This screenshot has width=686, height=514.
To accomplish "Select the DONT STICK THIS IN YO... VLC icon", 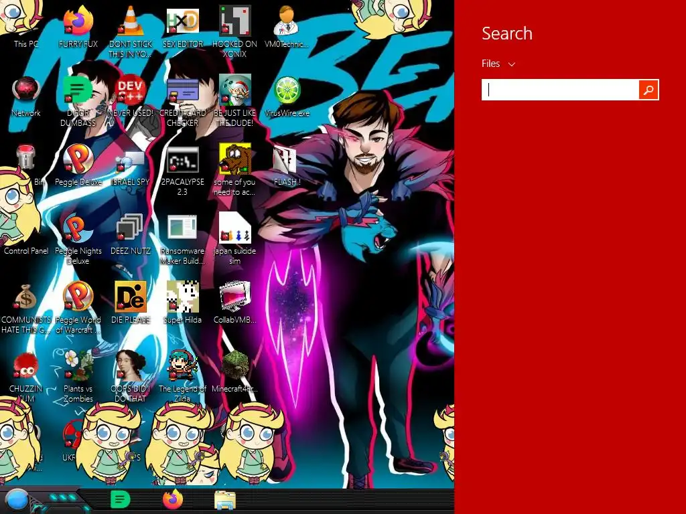I will click(131, 31).
